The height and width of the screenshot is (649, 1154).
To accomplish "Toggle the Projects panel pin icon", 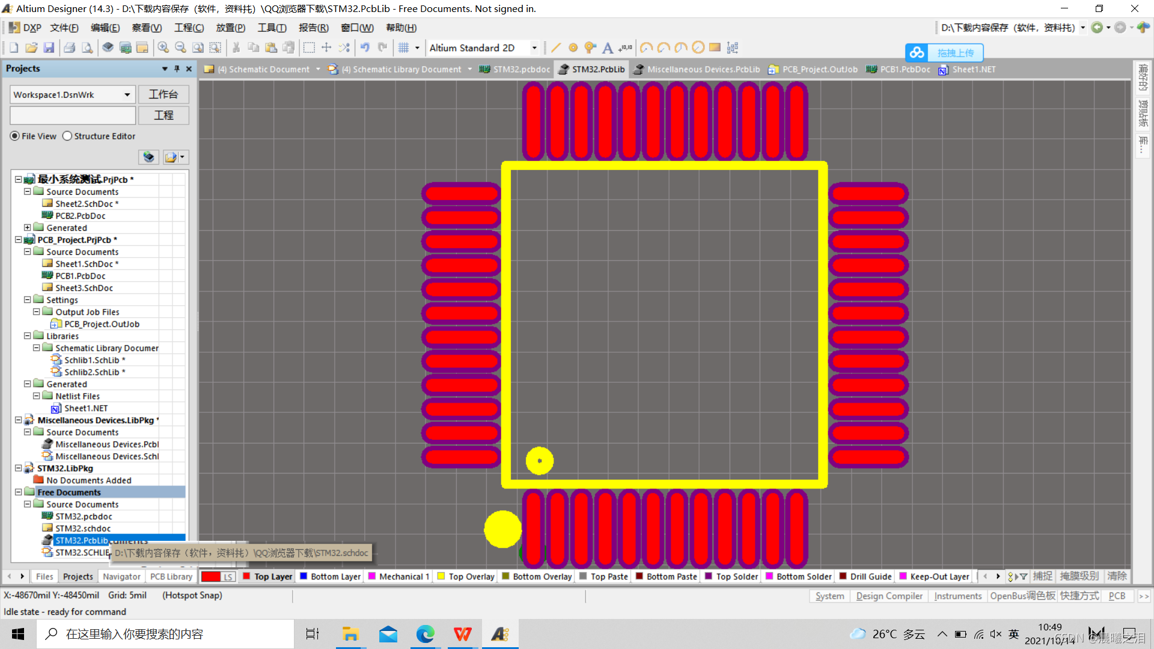I will coord(177,69).
